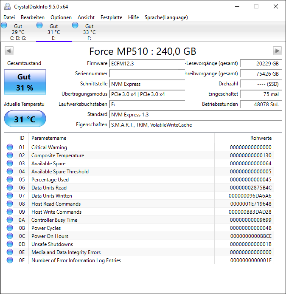Viewport: 286px width, 294px height.
Task: Click blue status orb for drive E:
Action: click(39, 25)
